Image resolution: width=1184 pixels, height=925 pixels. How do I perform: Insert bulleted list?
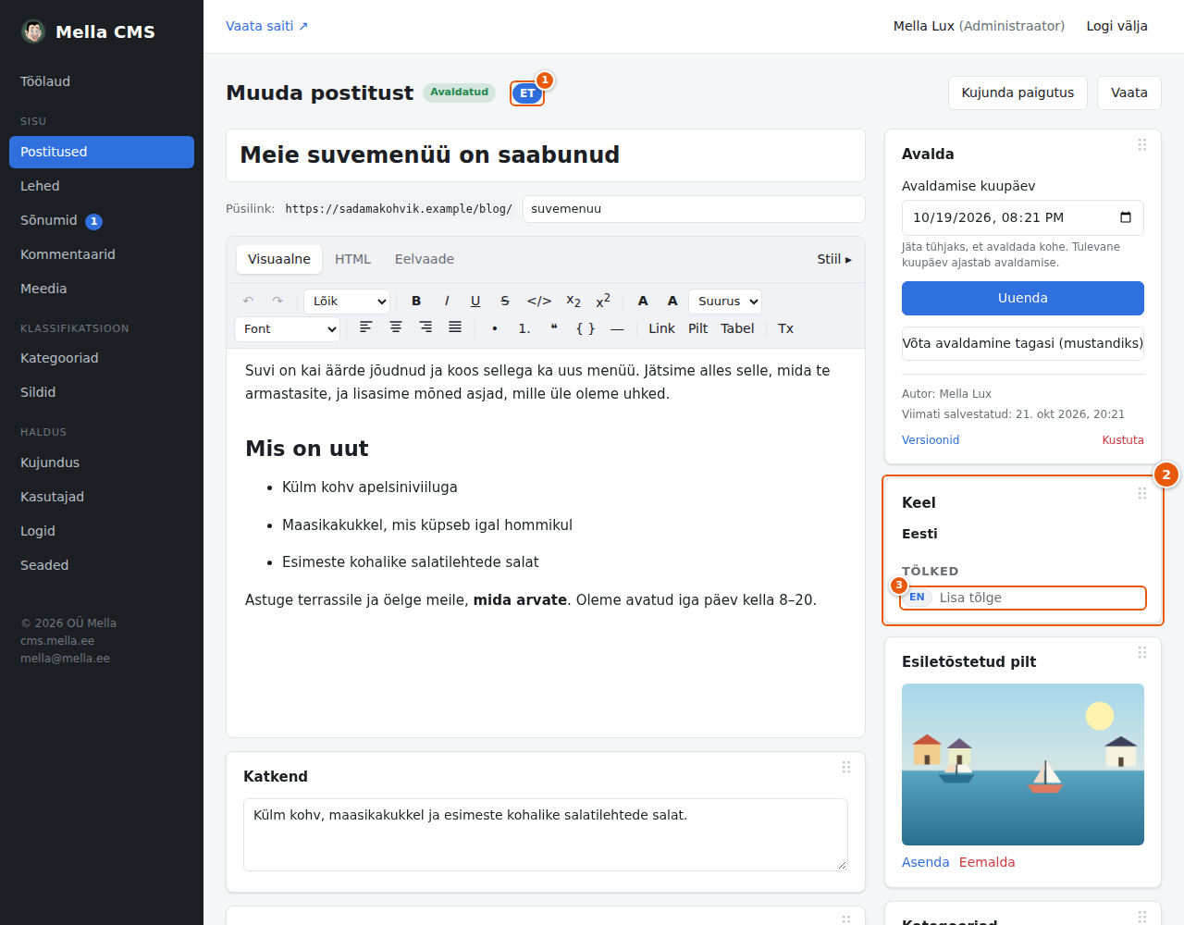click(x=495, y=328)
